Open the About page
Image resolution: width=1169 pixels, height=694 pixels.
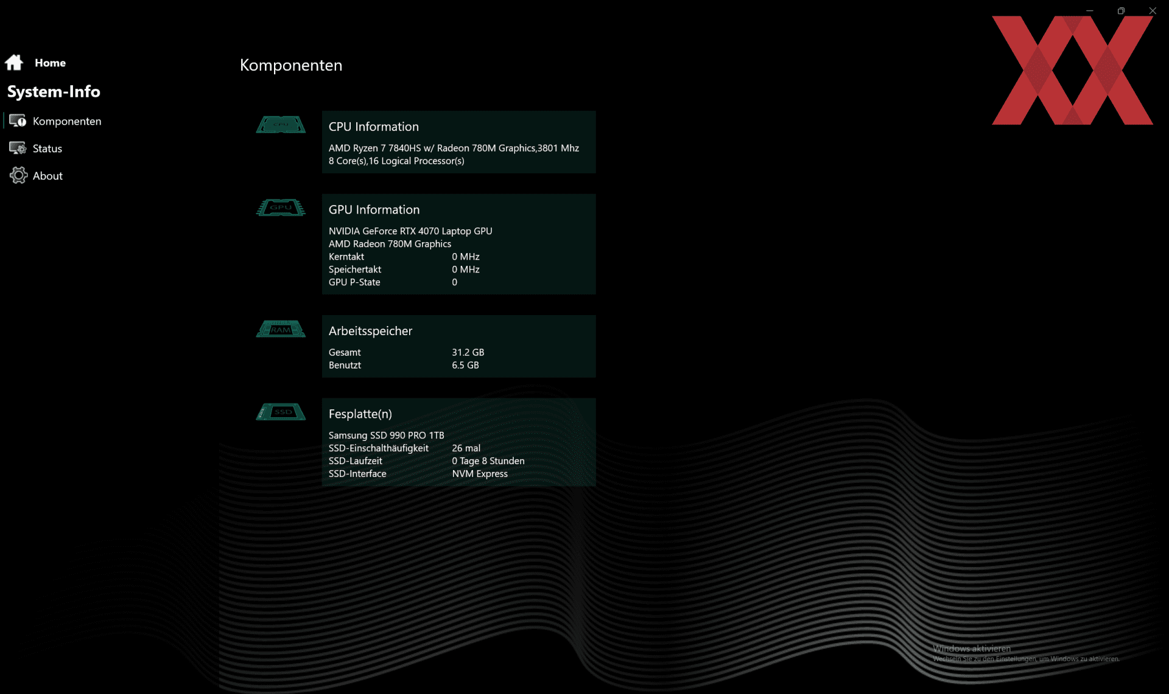(x=47, y=176)
